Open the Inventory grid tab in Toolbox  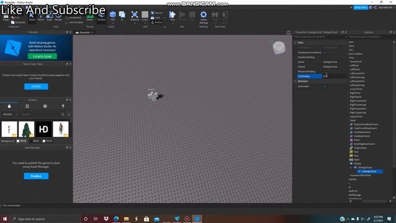tap(27, 106)
